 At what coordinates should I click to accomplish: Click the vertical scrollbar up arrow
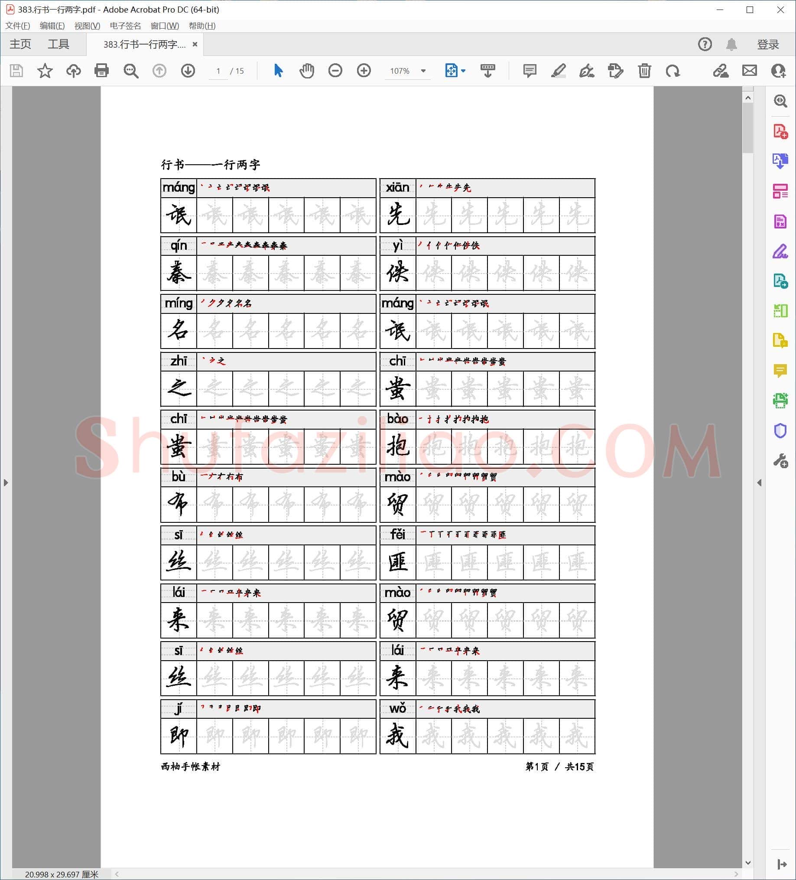748,98
